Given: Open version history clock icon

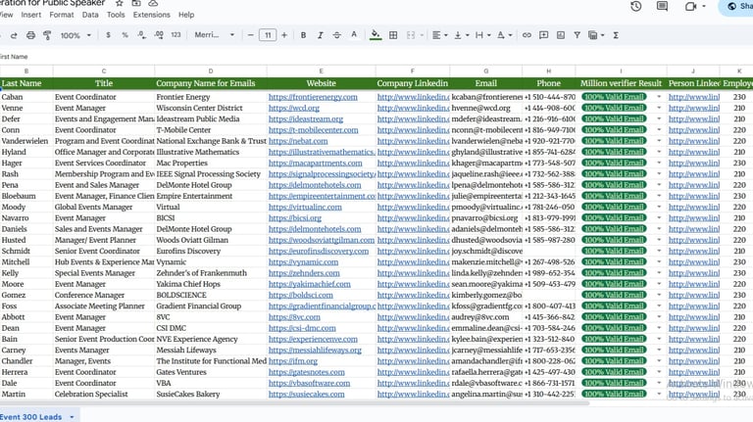Looking at the screenshot, I should [x=636, y=7].
